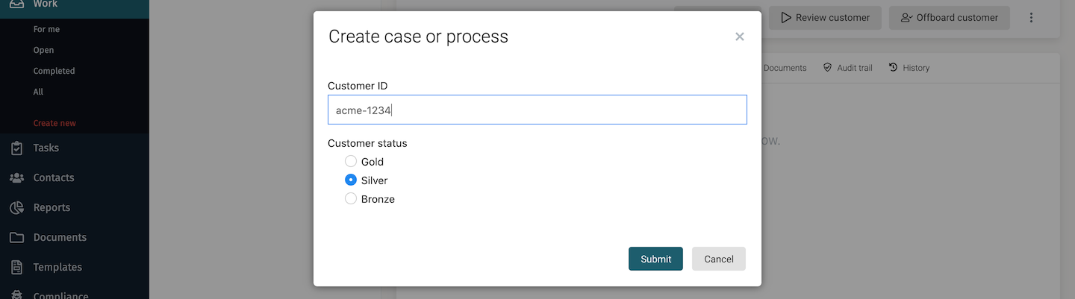Image resolution: width=1075 pixels, height=299 pixels.
Task: Choose the Bronze customer status option
Action: pyautogui.click(x=351, y=199)
